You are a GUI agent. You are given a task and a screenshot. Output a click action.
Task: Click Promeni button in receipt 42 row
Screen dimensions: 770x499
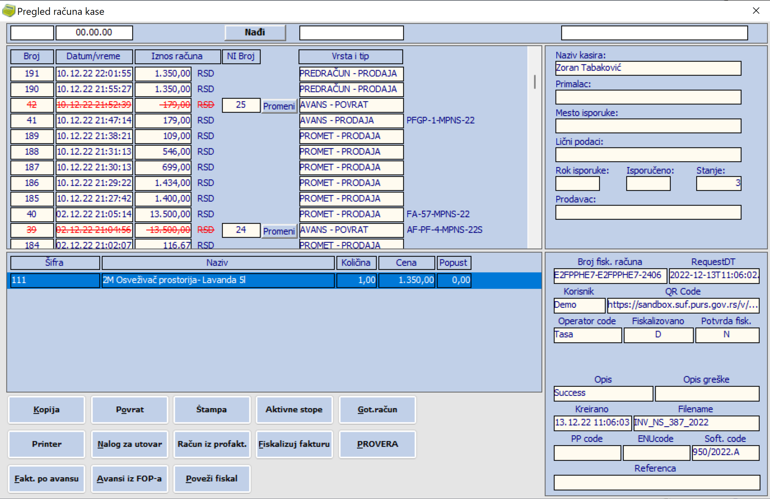279,106
